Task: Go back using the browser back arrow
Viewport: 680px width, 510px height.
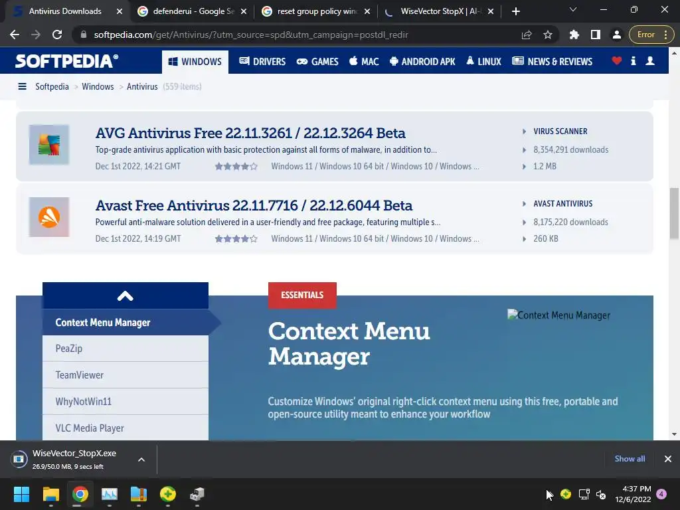Action: pos(15,35)
